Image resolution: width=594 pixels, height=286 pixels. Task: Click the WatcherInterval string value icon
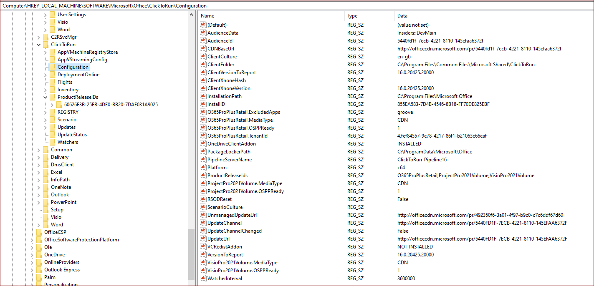click(203, 278)
